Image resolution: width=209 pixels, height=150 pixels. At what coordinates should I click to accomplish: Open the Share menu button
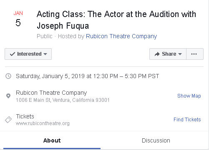pyautogui.click(x=168, y=54)
